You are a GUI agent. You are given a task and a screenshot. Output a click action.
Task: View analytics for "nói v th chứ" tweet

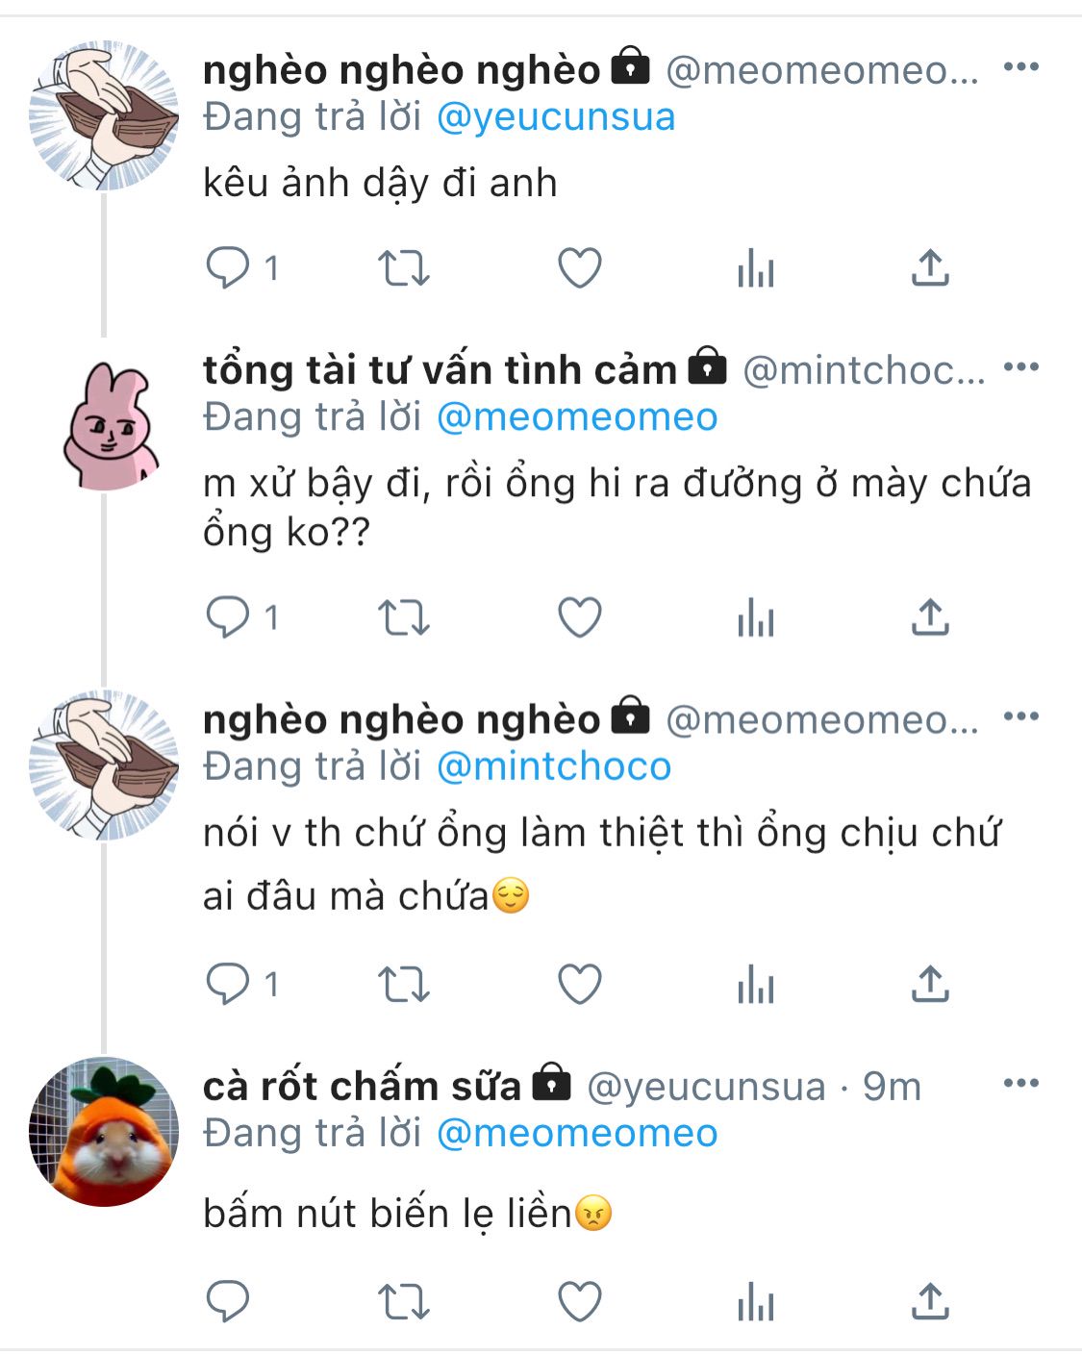(756, 985)
